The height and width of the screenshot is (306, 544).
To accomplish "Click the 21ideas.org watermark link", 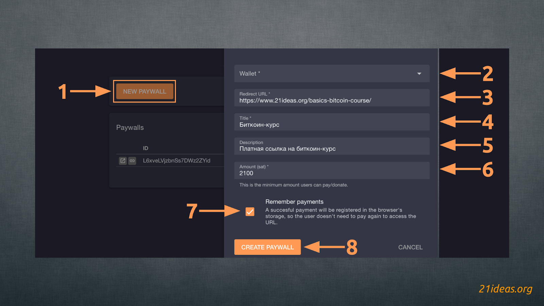I will [505, 289].
